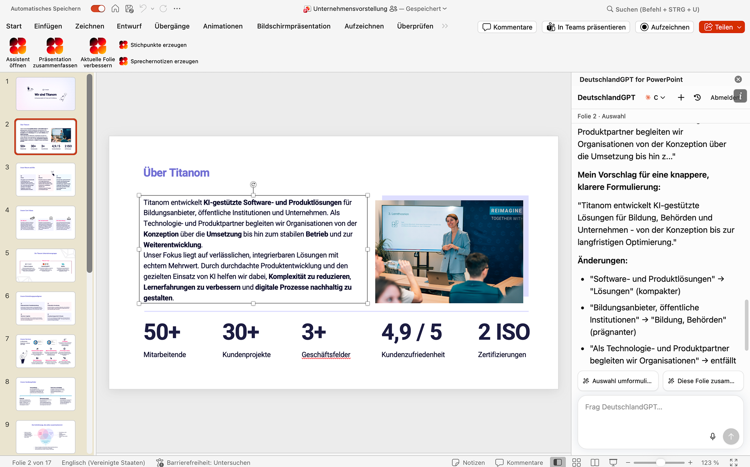Toggle the Automatisches Speichern switch
The image size is (750, 467).
pos(98,9)
